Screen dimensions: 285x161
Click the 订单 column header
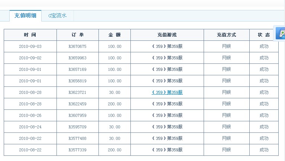click(x=78, y=35)
